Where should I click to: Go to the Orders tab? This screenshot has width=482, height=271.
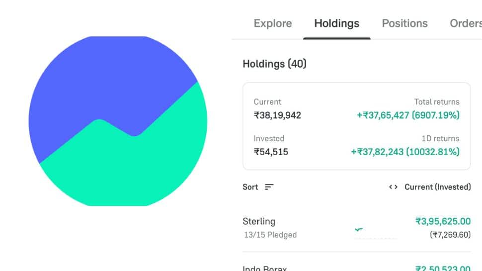tap(466, 23)
